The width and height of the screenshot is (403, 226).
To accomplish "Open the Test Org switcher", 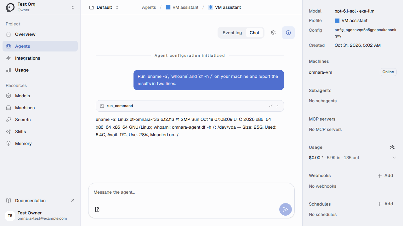I will pyautogui.click(x=40, y=7).
